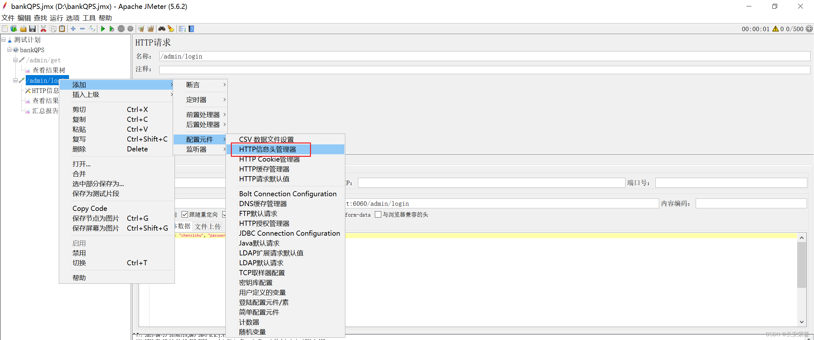Collapse the bankQPS thread group node
814x340 pixels.
(10, 50)
